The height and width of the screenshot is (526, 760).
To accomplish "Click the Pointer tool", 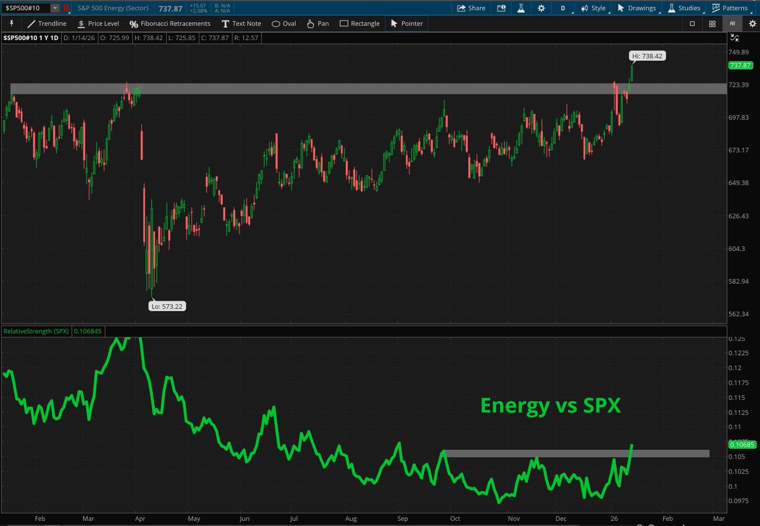I will click(x=407, y=23).
